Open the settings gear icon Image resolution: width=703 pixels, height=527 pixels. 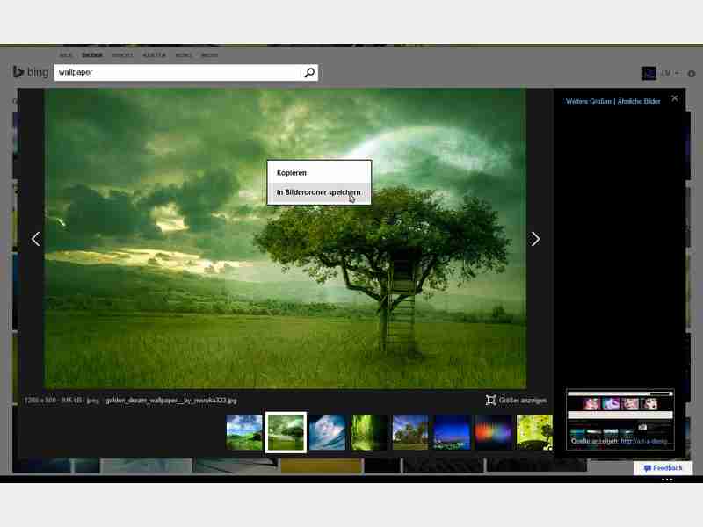point(692,74)
